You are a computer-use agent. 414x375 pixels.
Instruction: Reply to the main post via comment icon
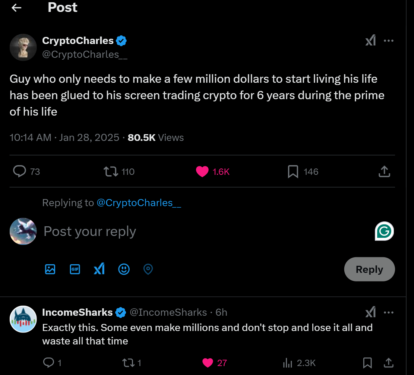pos(19,171)
